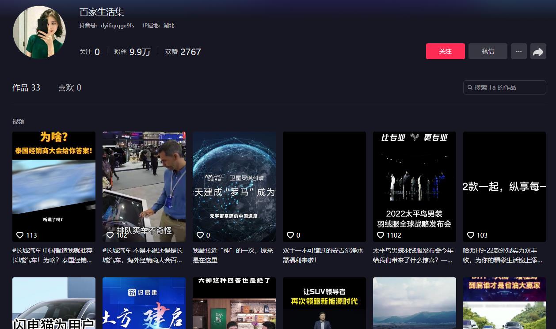Click the 抖音号 dyi6qrqga9fs text
The width and height of the screenshot is (556, 329).
pyautogui.click(x=107, y=26)
